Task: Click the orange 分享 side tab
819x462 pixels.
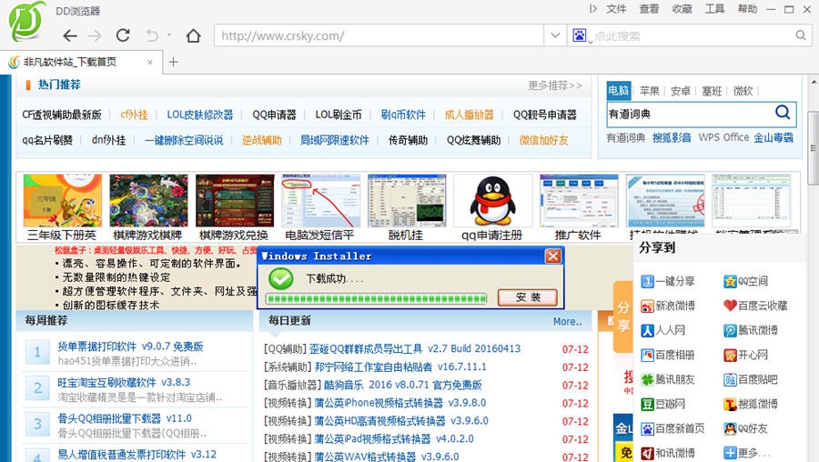Action: [623, 316]
